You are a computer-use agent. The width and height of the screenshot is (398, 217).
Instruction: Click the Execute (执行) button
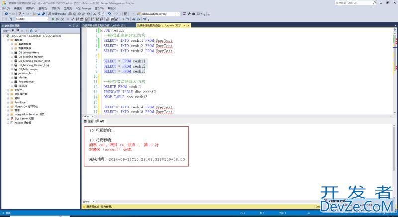coord(58,19)
